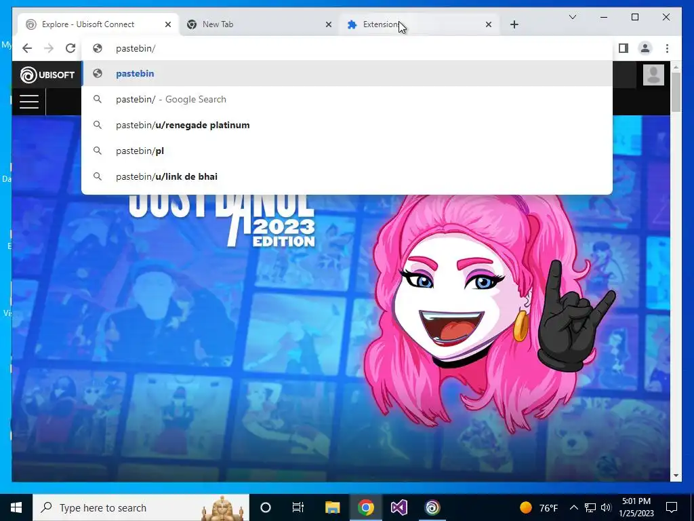
Task: Open a new tab with the plus button
Action: (x=514, y=24)
